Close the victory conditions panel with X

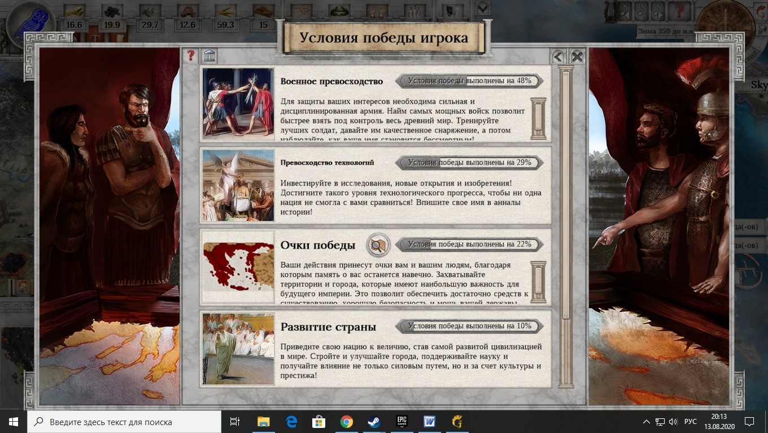[x=577, y=56]
